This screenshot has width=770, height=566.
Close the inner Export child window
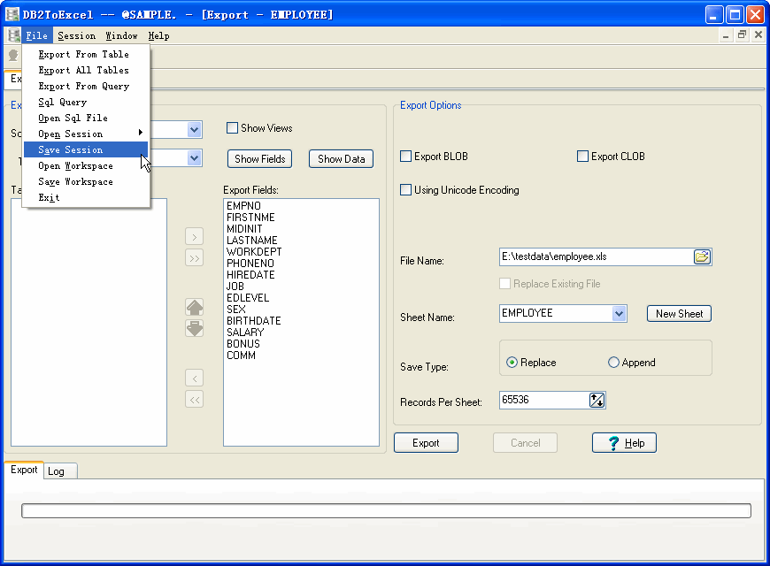(758, 34)
